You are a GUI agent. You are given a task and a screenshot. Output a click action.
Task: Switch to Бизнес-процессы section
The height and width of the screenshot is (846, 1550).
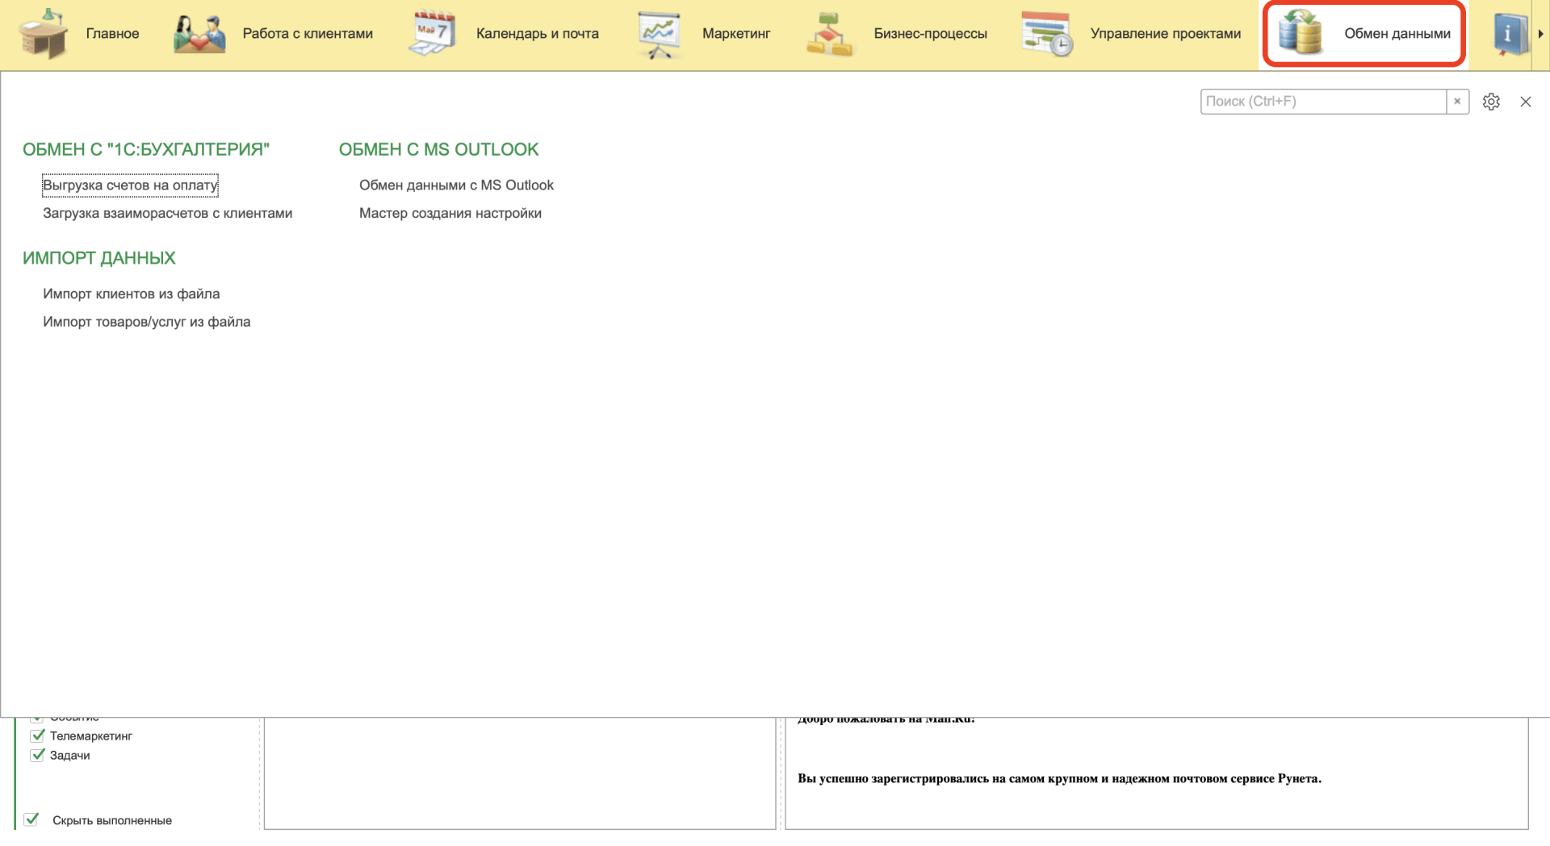pyautogui.click(x=929, y=34)
